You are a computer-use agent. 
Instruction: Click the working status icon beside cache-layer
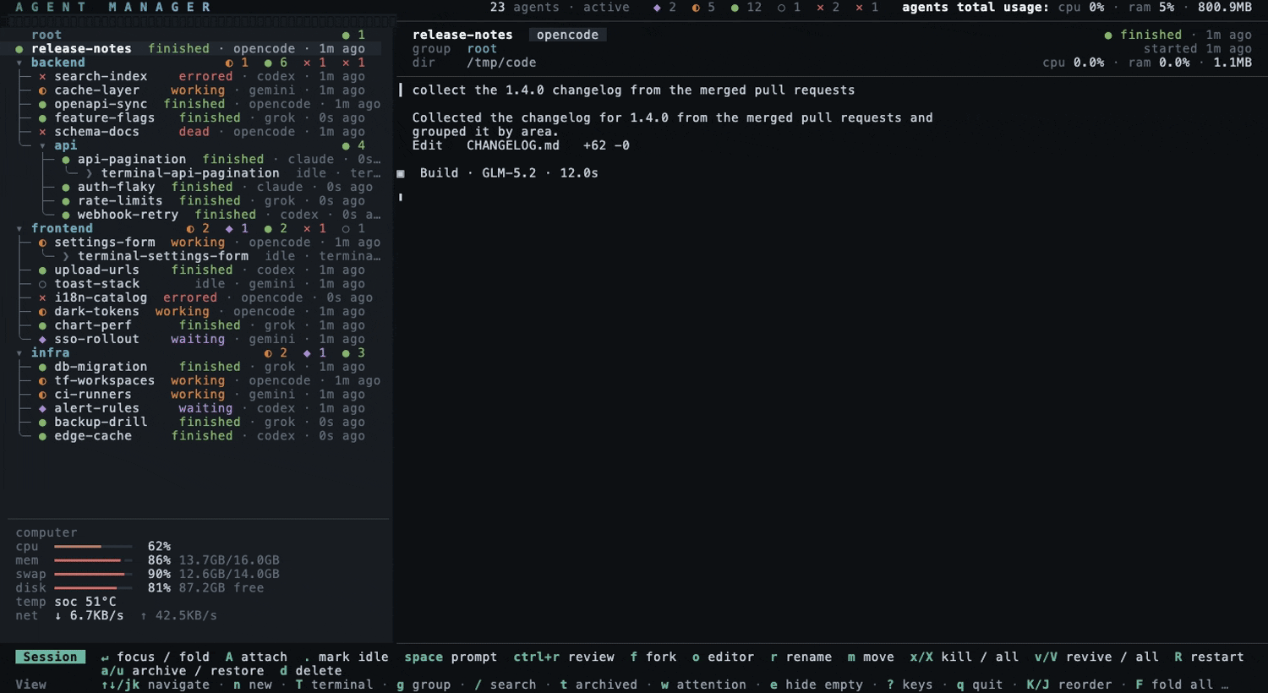coord(42,90)
